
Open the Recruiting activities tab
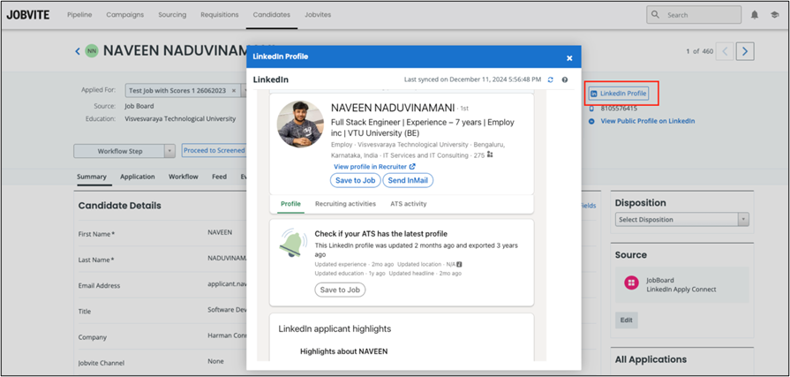[x=346, y=204]
